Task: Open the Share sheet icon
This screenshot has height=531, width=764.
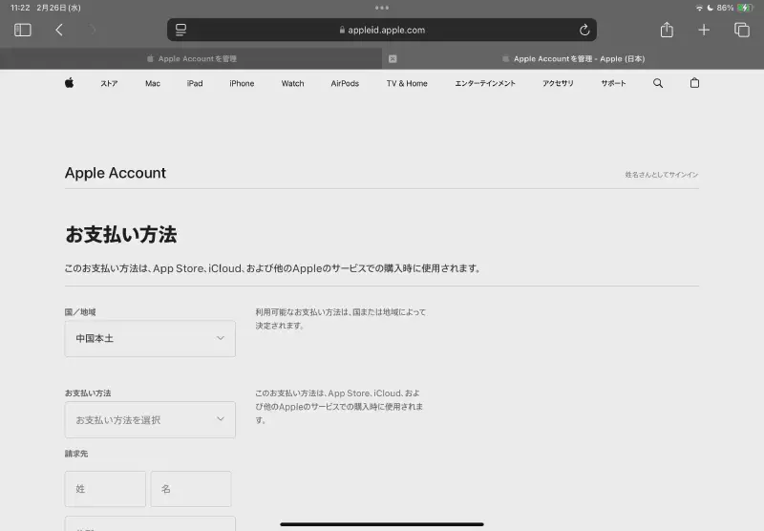Action: (x=668, y=30)
